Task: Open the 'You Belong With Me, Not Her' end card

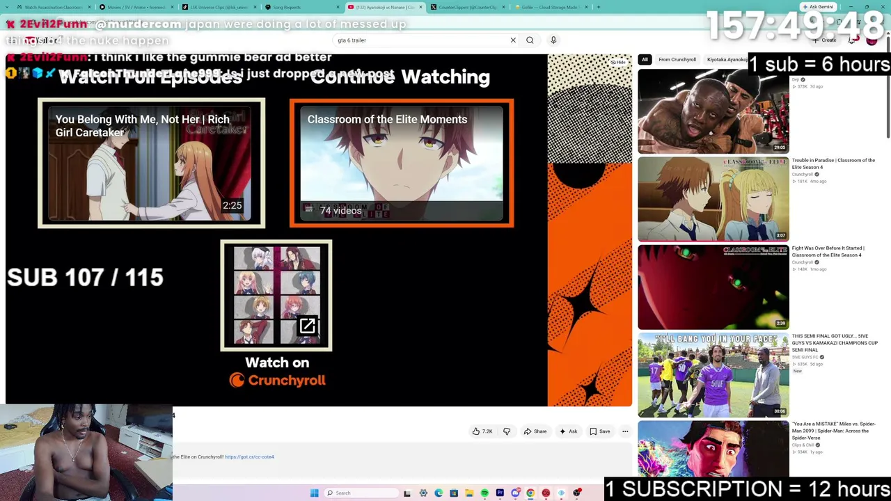Action: tap(151, 164)
